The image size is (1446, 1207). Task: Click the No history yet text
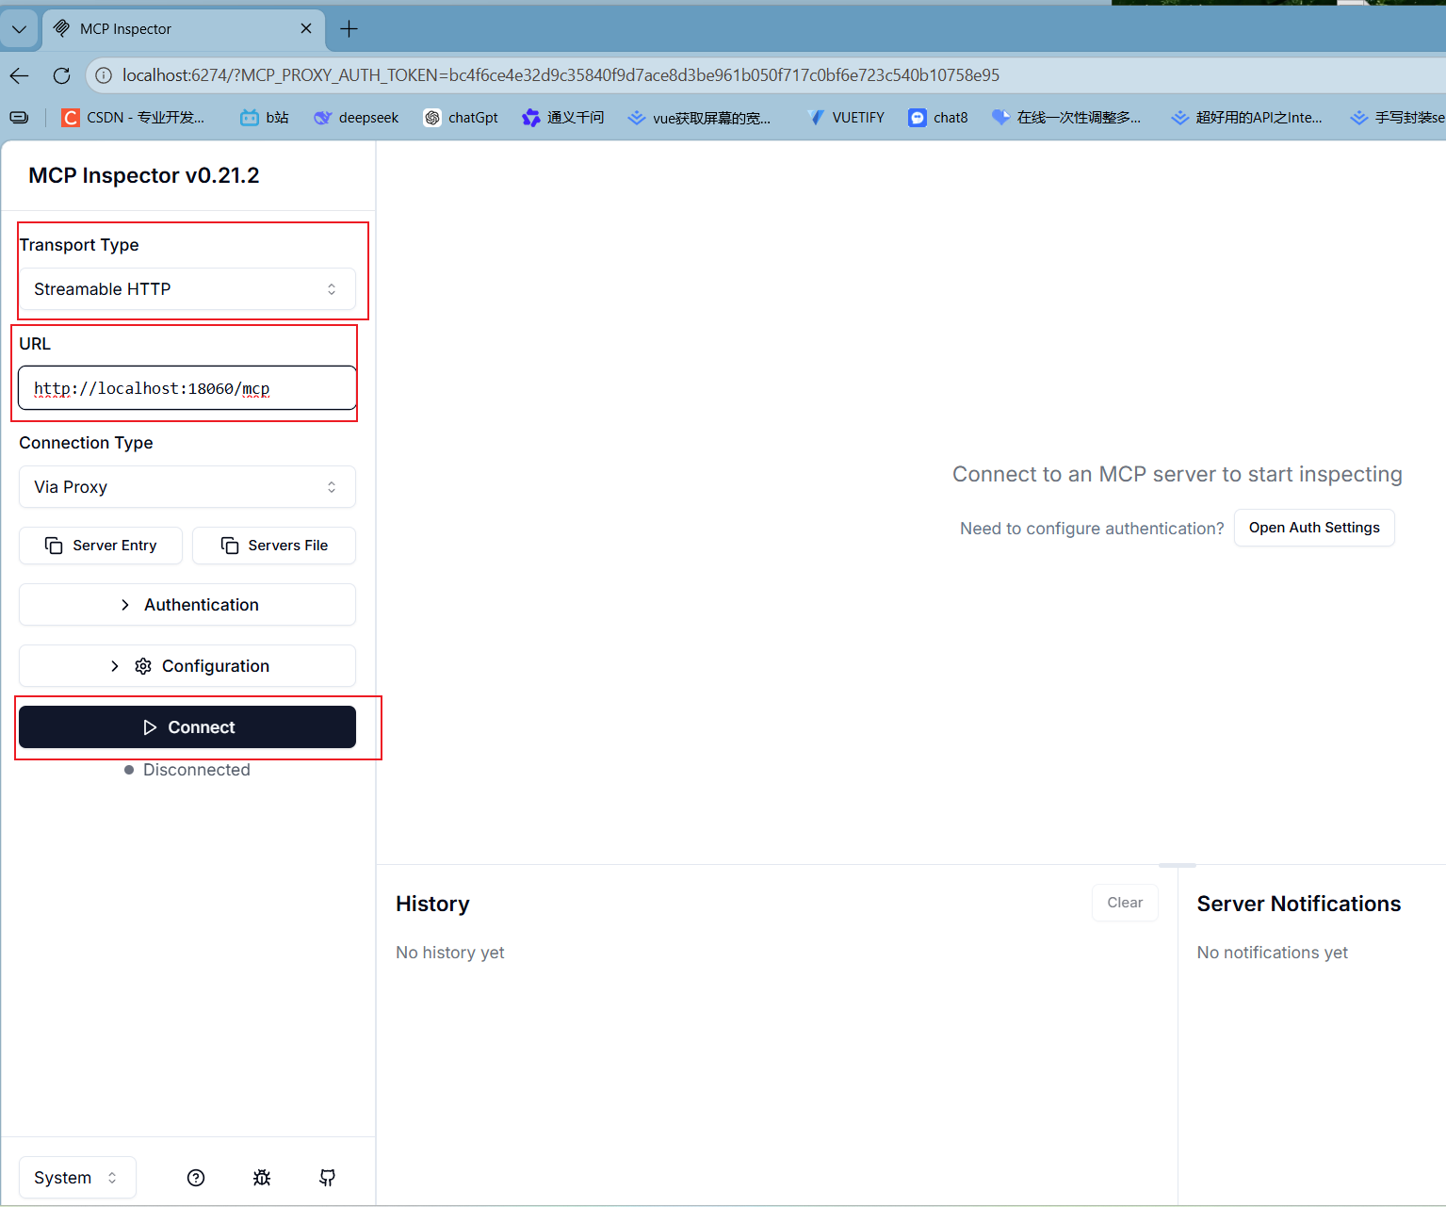450,953
